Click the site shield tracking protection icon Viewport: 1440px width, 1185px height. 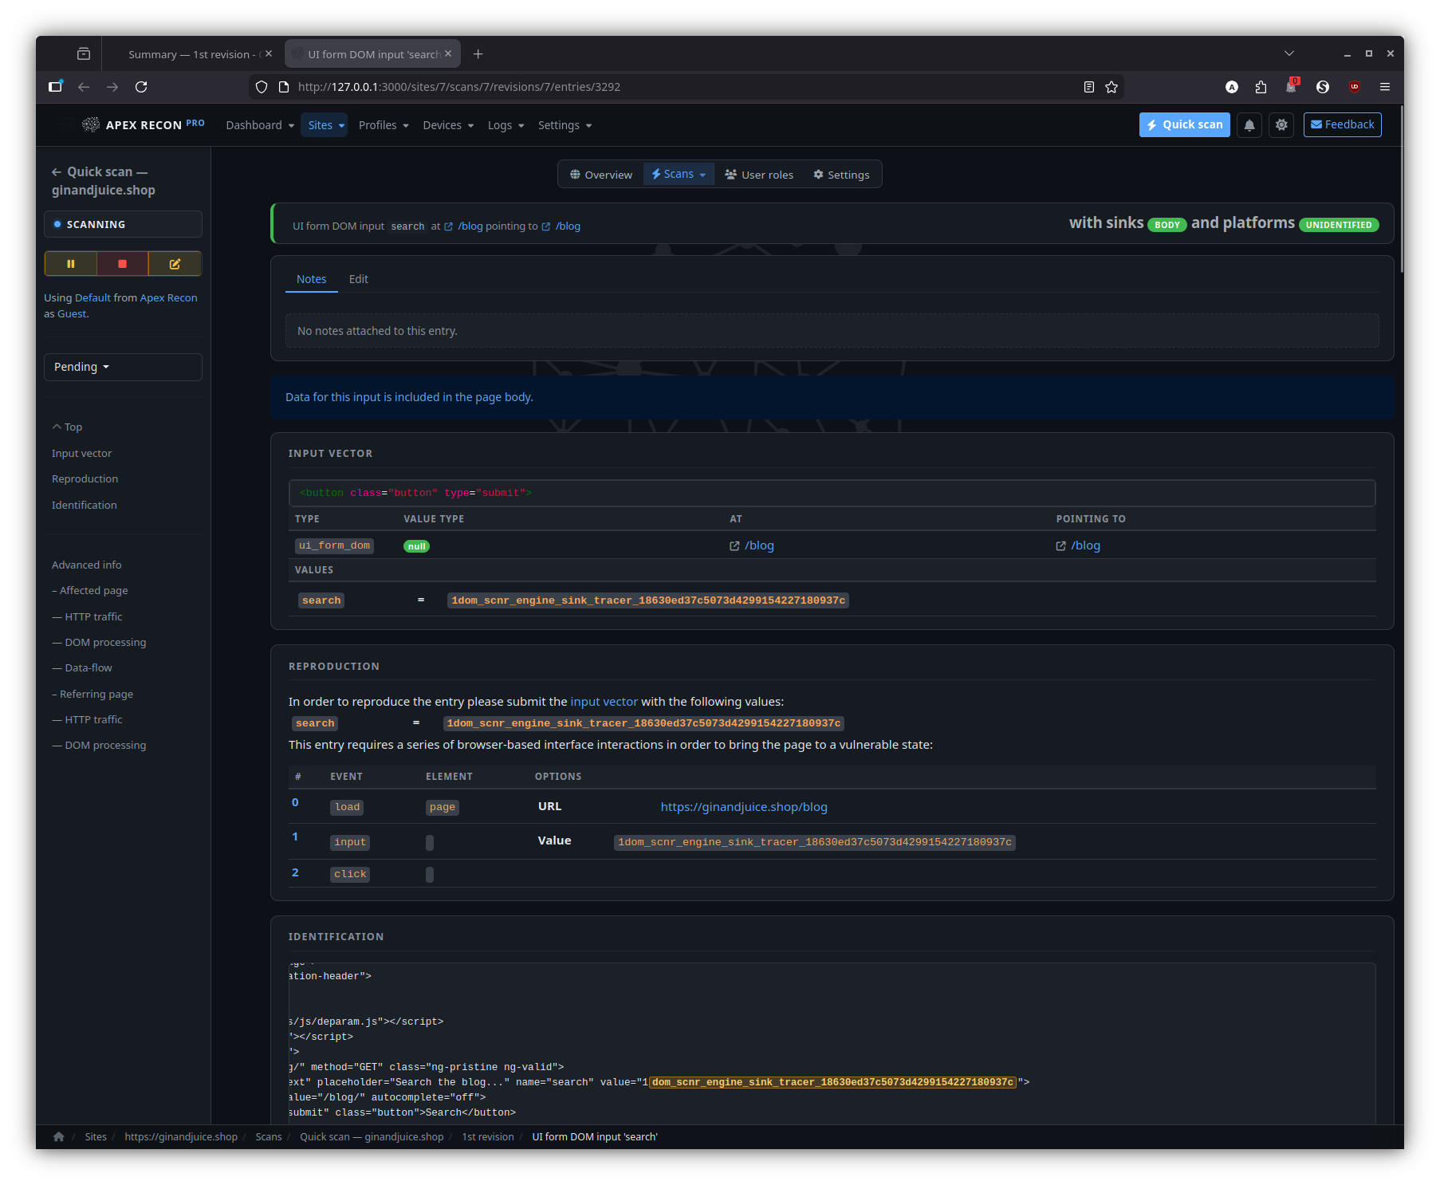pyautogui.click(x=262, y=87)
